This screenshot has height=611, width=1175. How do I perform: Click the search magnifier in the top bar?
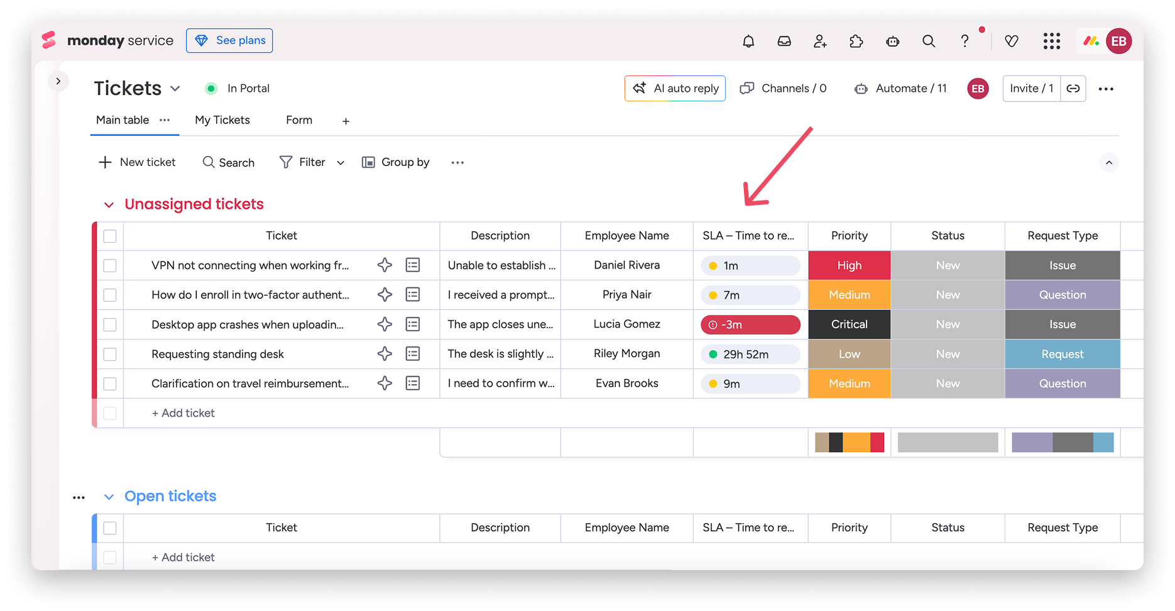[929, 40]
